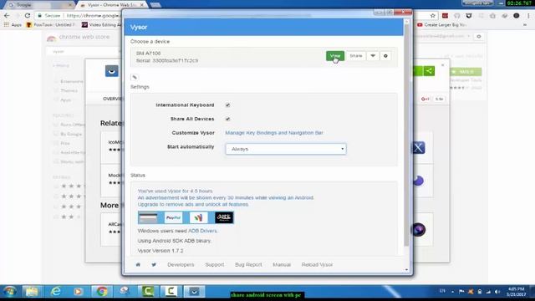Open Manage Key Bindings and Navigation Bar link

pyautogui.click(x=274, y=133)
